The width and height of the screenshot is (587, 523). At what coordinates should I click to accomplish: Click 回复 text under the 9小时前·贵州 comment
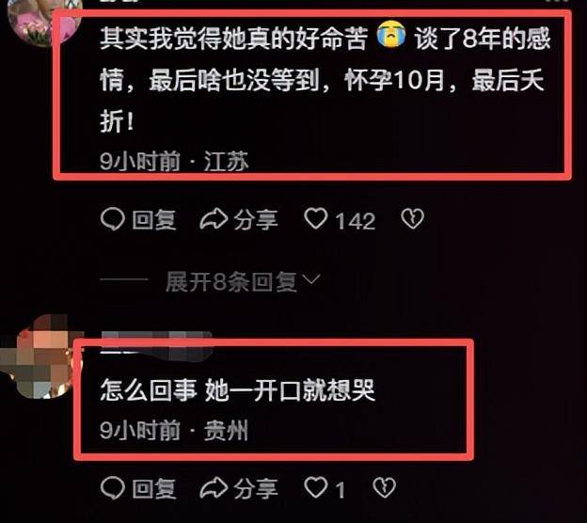(154, 488)
